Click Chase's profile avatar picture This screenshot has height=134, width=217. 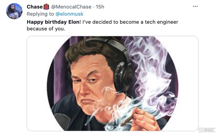(x=14, y=11)
